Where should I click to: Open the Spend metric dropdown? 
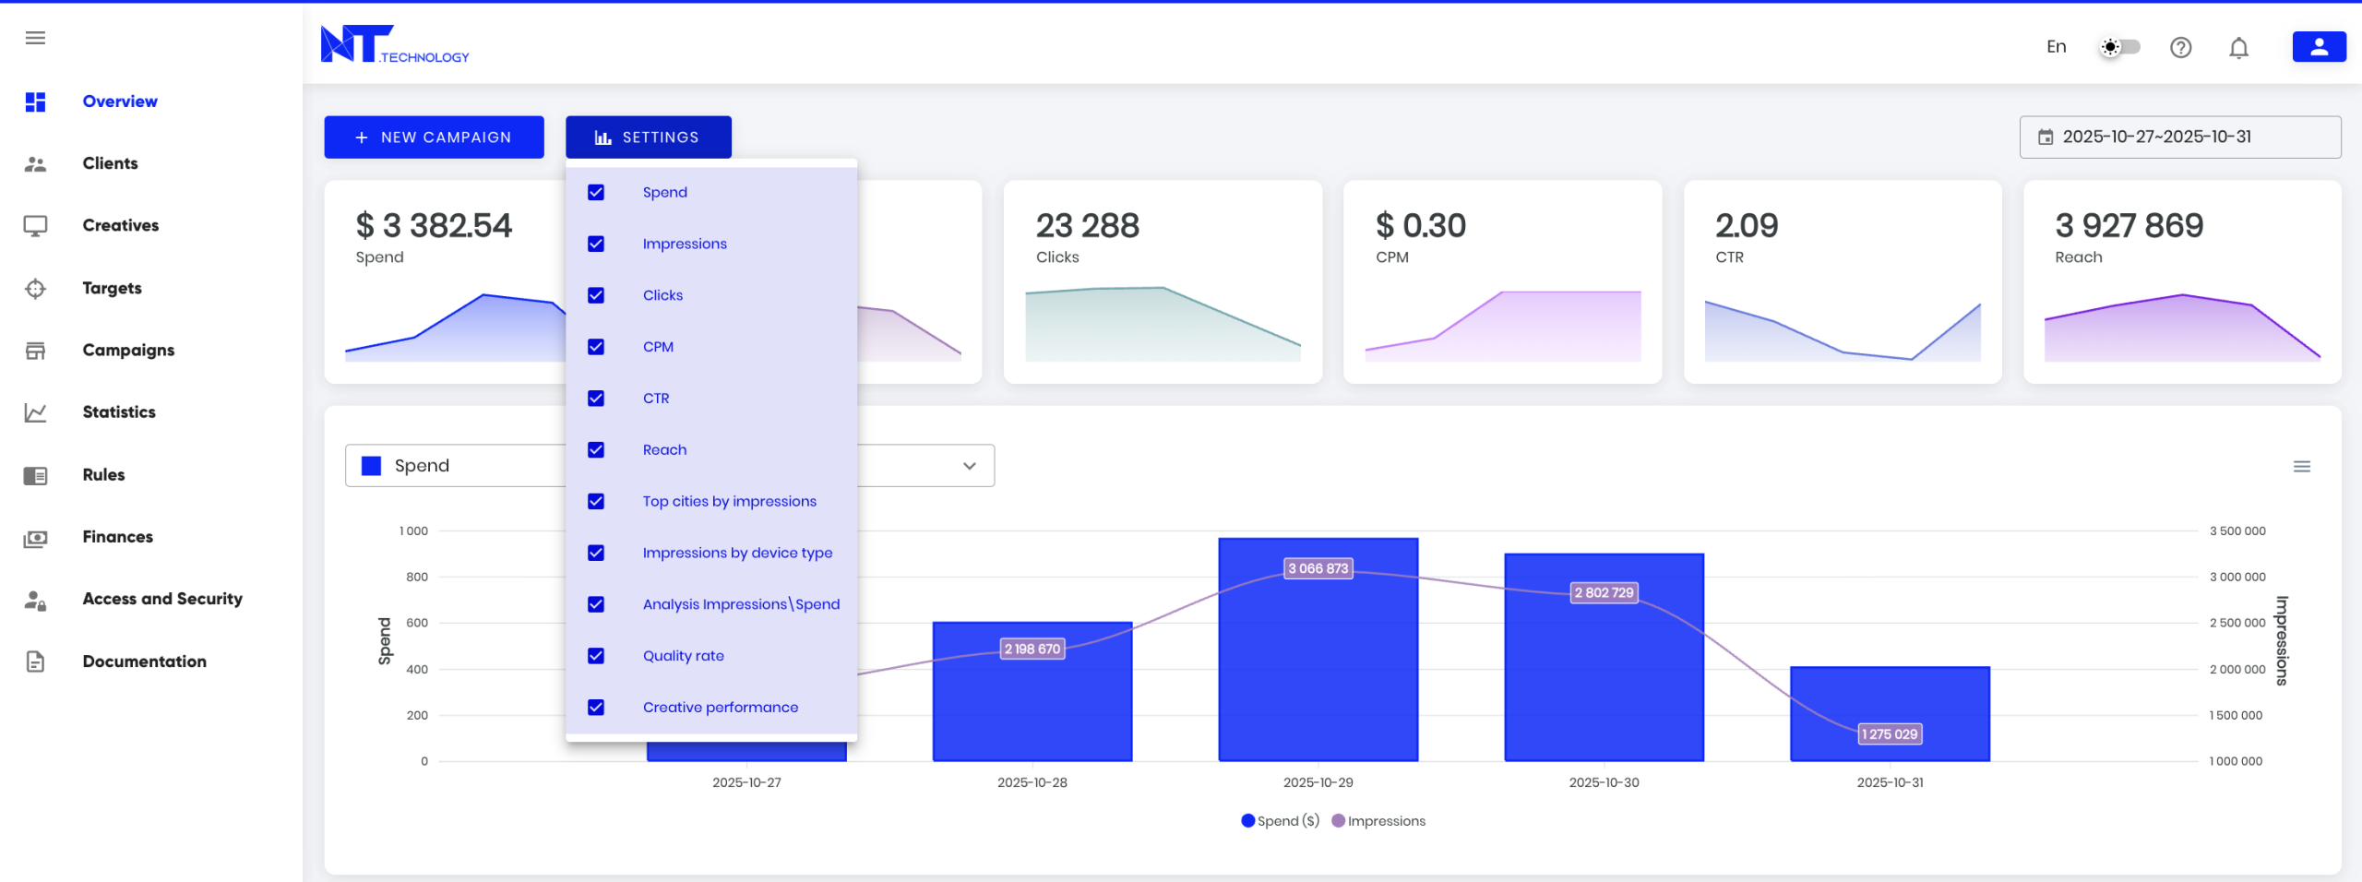pos(967,466)
